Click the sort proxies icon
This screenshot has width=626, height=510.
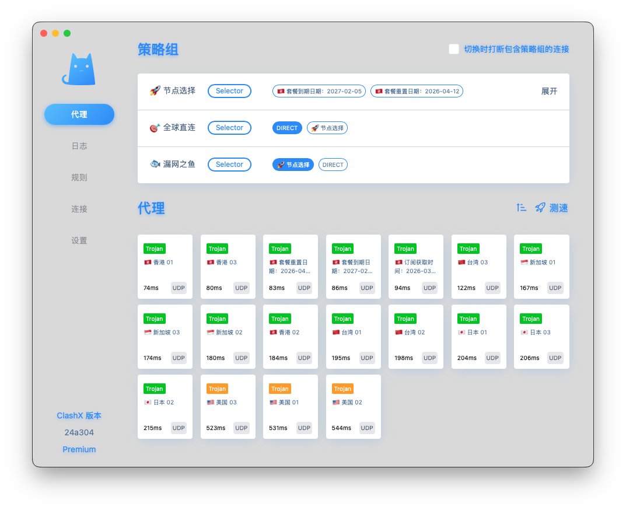point(521,208)
